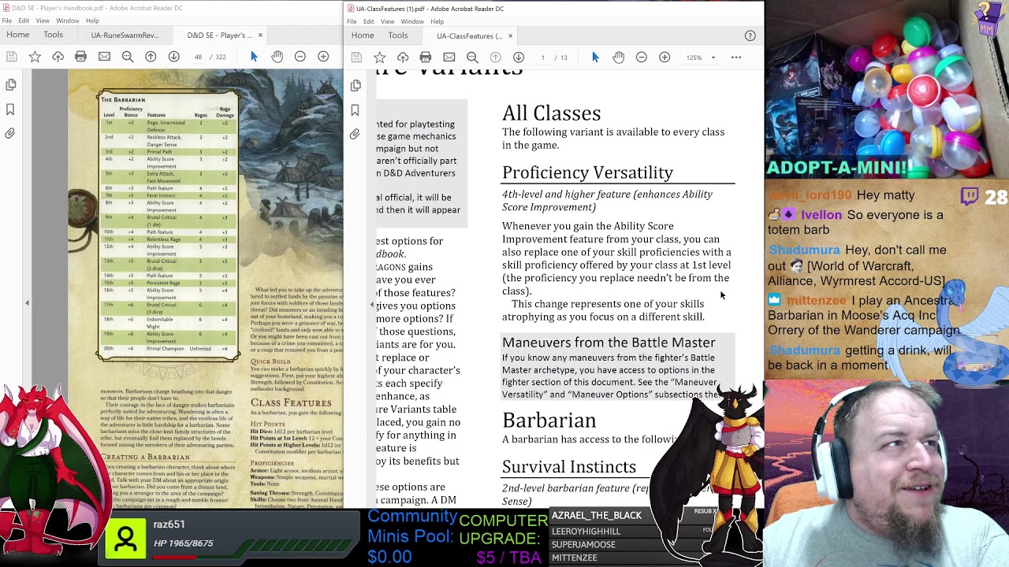1009x567 pixels.
Task: Save file in Player's Handbook window
Action: pos(11,57)
